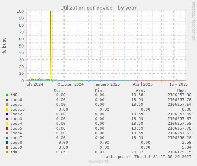This screenshot has width=197, height=166.
Task: Click sda current value 0.65
Action: [61, 152]
